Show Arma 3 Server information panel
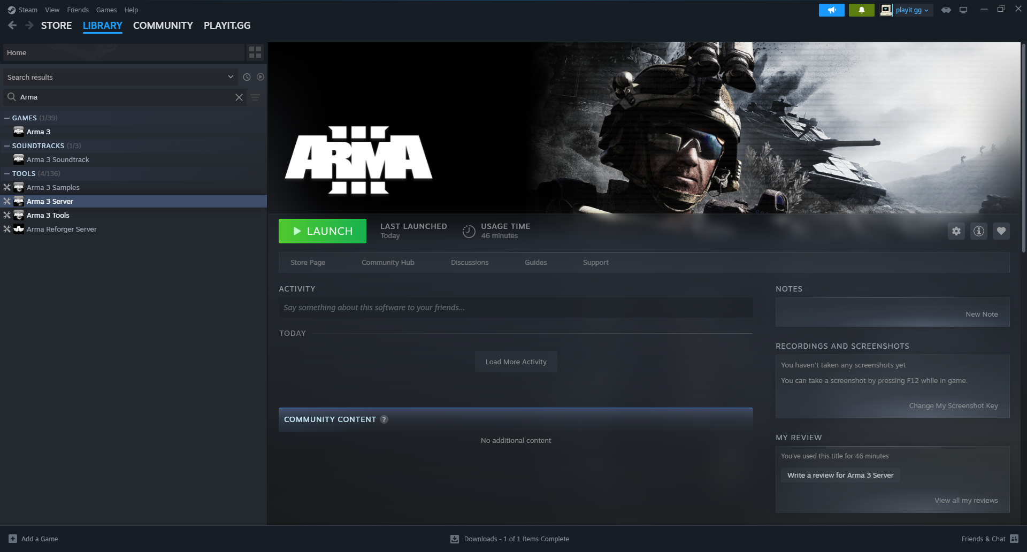 click(979, 231)
